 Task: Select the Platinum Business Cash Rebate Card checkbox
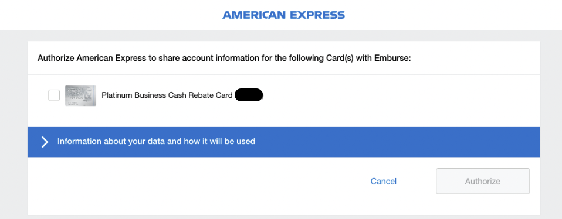tap(54, 95)
